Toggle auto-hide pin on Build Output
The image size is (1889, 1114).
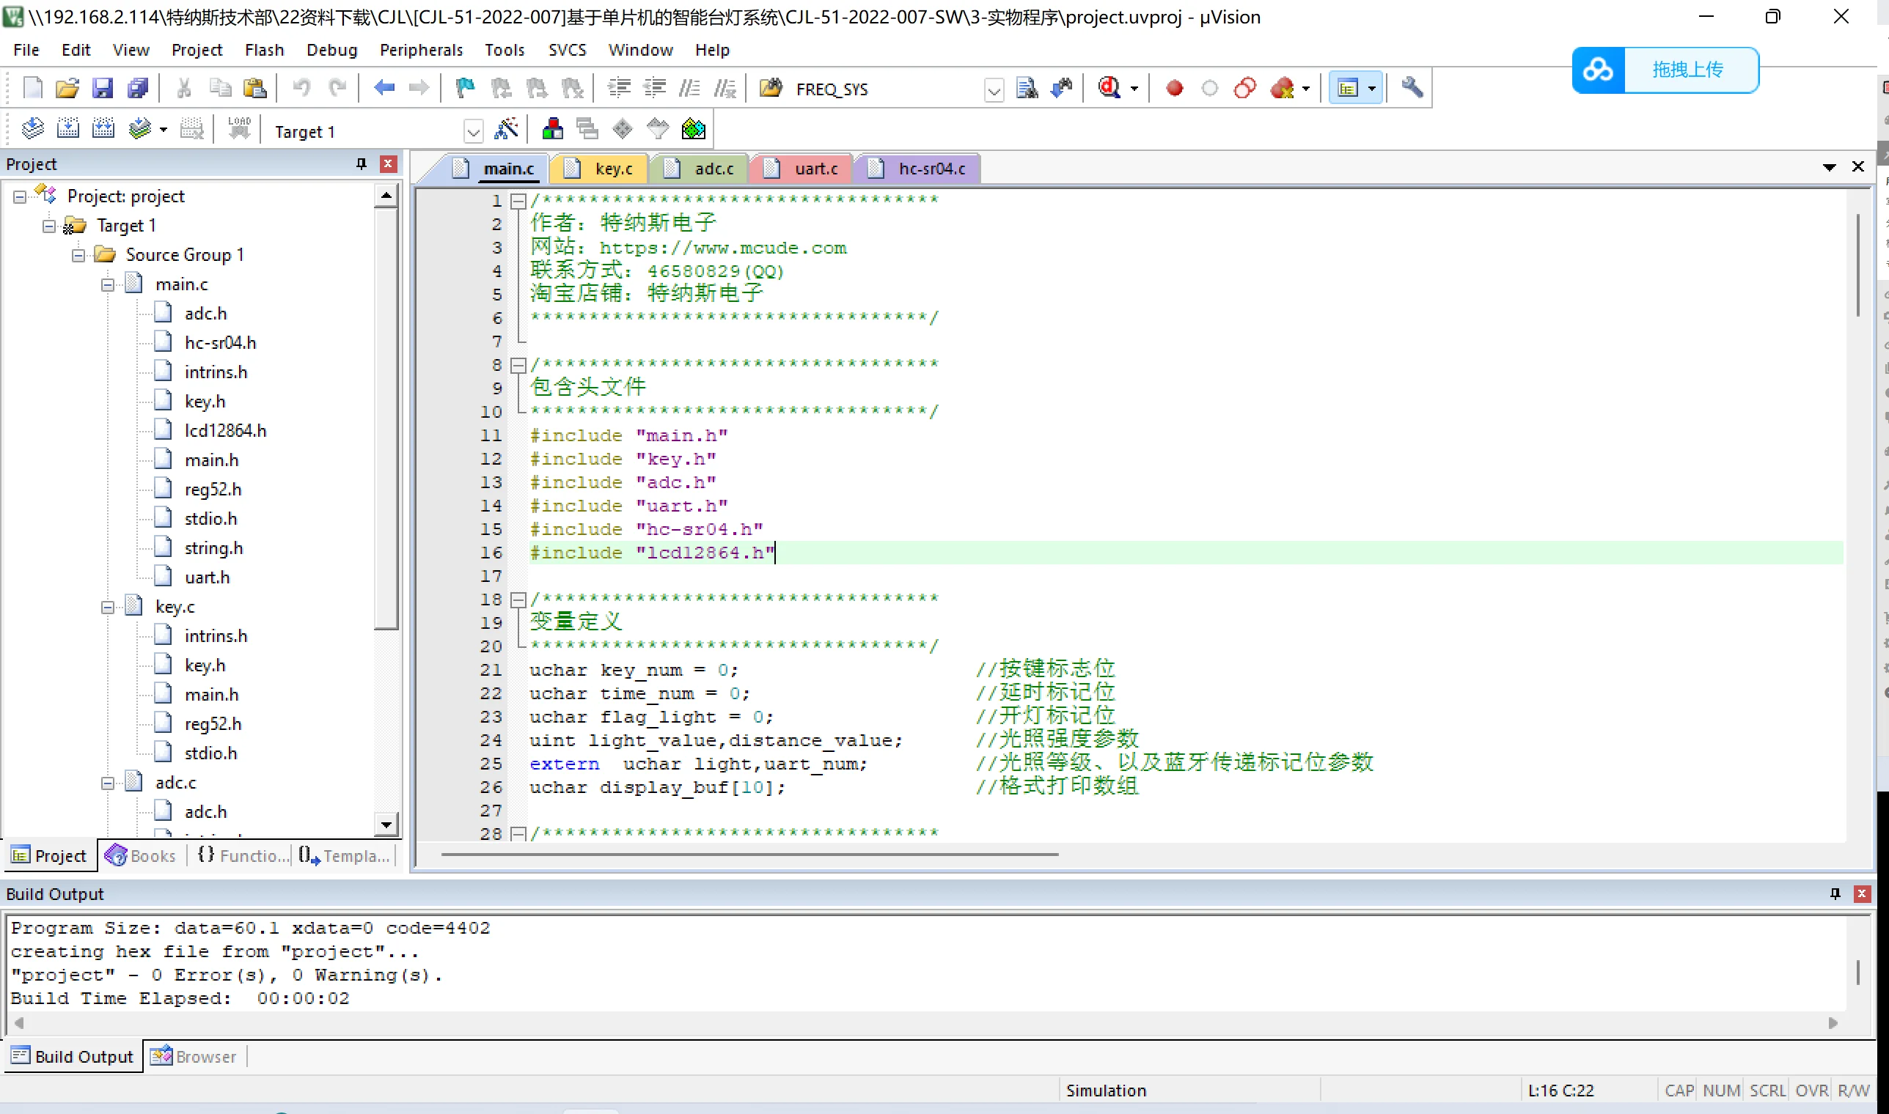coord(1835,893)
